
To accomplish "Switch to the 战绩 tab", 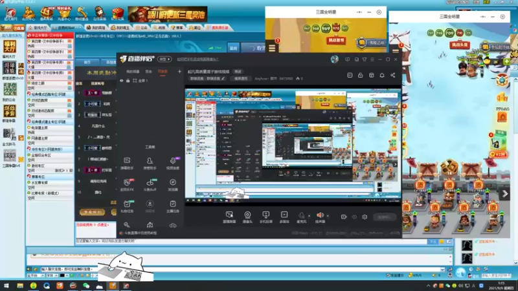I will (x=159, y=28).
